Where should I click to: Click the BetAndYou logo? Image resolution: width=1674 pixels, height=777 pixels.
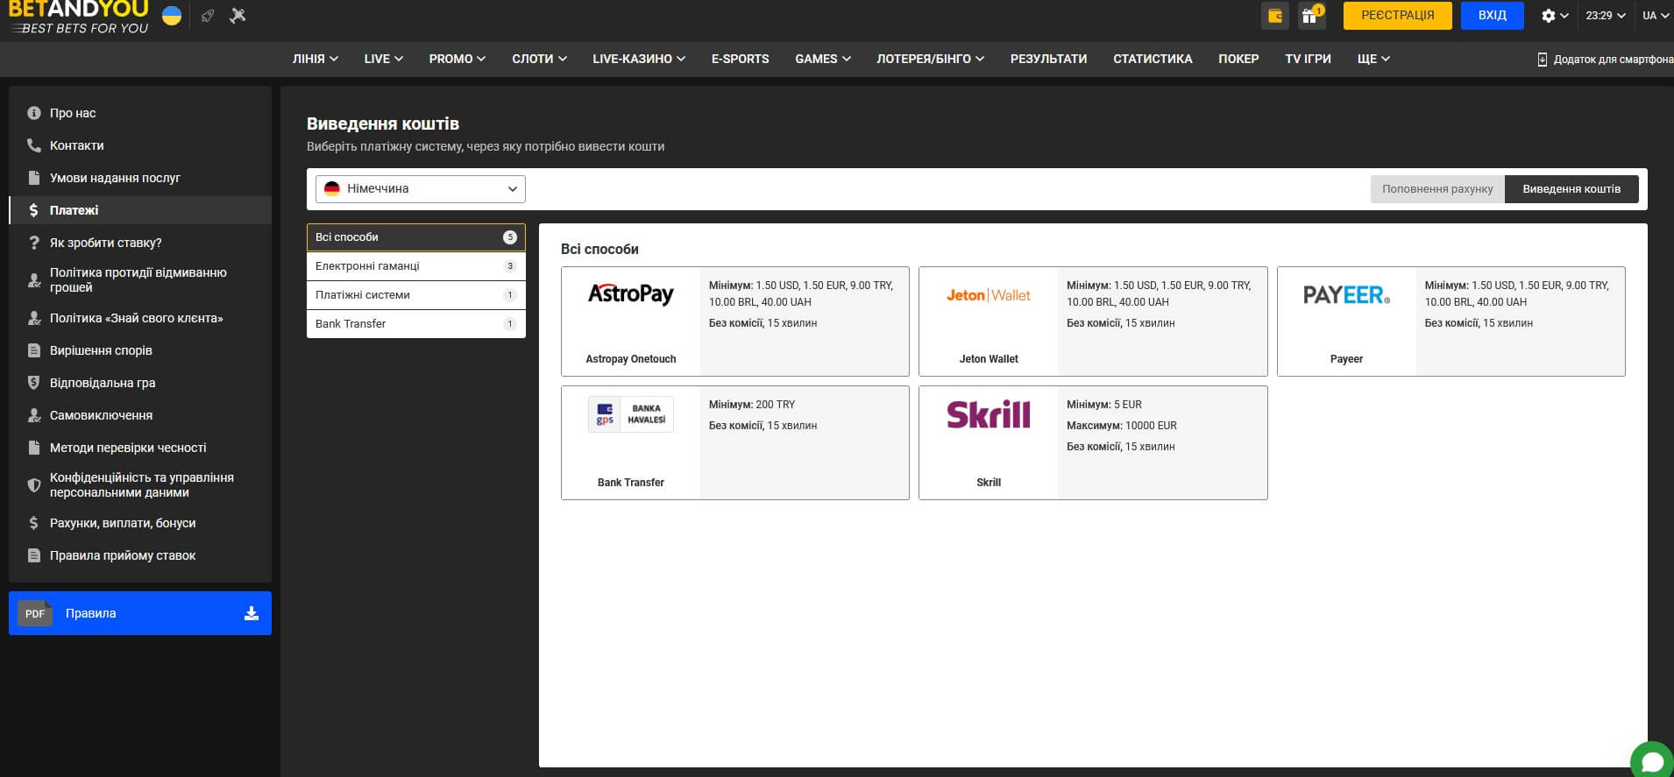click(79, 18)
